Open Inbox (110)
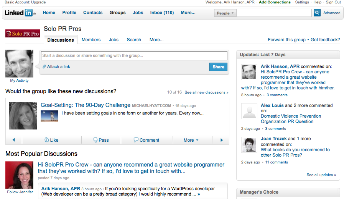The height and width of the screenshot is (199, 344). tap(162, 13)
